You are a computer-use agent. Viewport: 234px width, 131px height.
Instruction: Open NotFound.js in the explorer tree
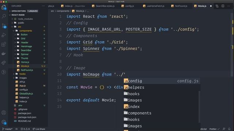[27, 70]
